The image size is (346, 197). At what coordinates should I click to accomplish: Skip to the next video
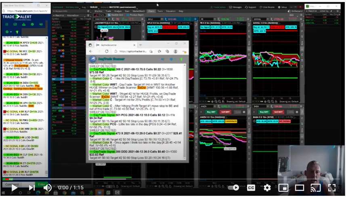(31, 188)
